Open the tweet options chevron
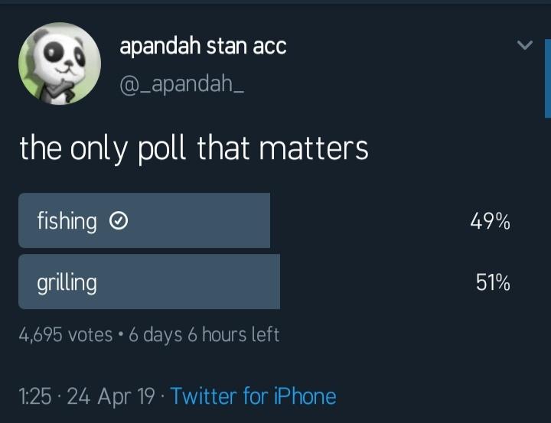 coord(524,46)
